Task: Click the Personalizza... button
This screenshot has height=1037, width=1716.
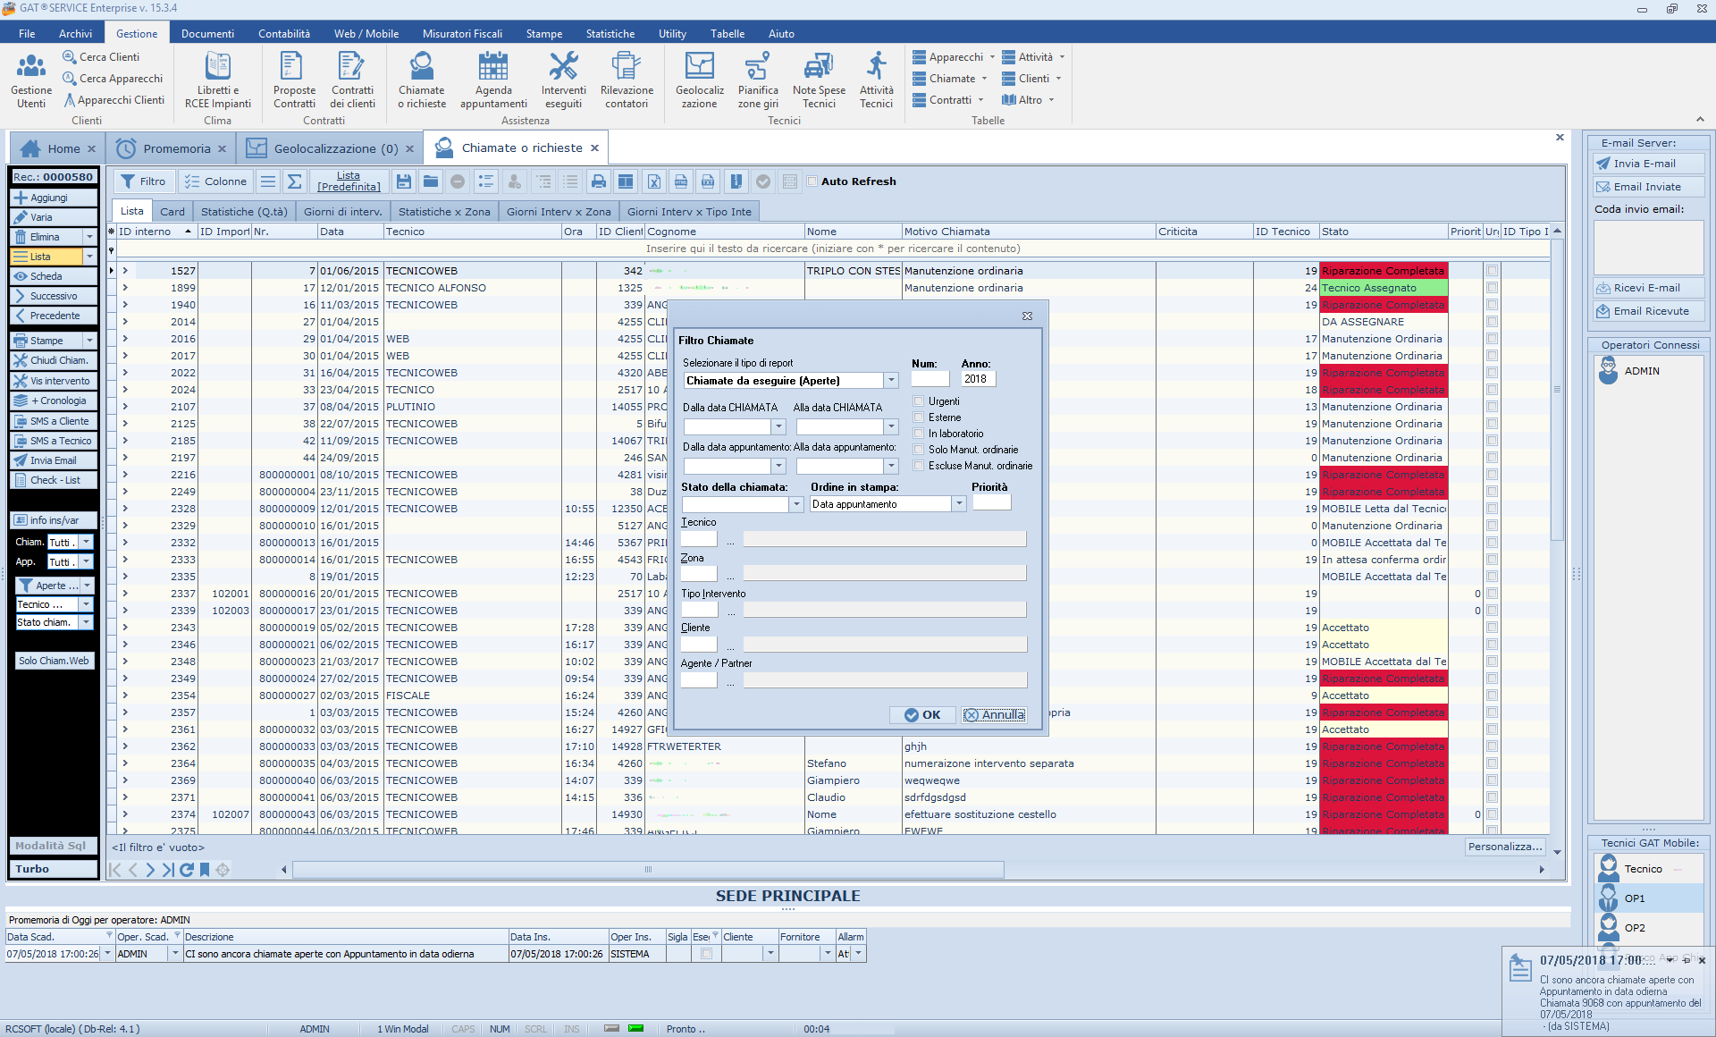Action: [1505, 847]
